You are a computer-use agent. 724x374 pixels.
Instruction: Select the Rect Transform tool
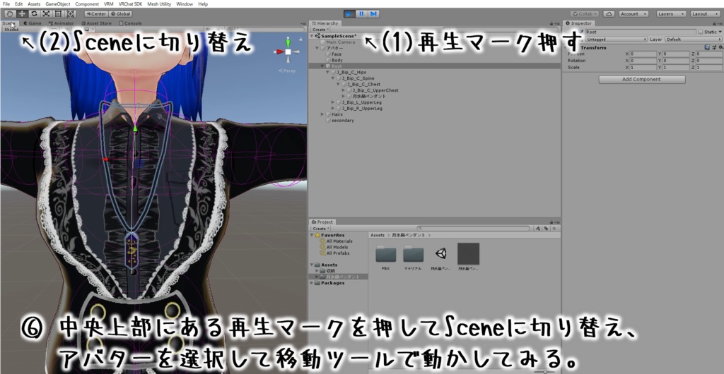click(58, 14)
